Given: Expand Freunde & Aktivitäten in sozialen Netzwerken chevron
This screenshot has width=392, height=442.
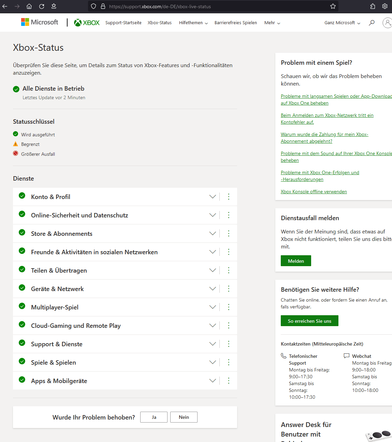Looking at the screenshot, I should coord(213,252).
